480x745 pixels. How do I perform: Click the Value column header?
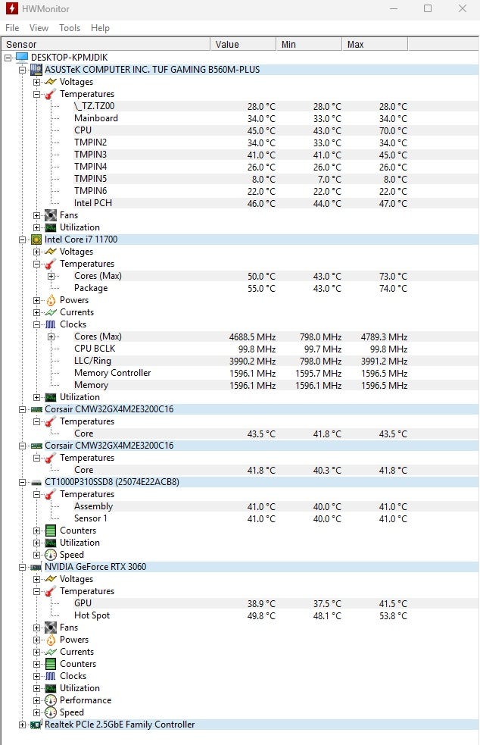(x=243, y=44)
